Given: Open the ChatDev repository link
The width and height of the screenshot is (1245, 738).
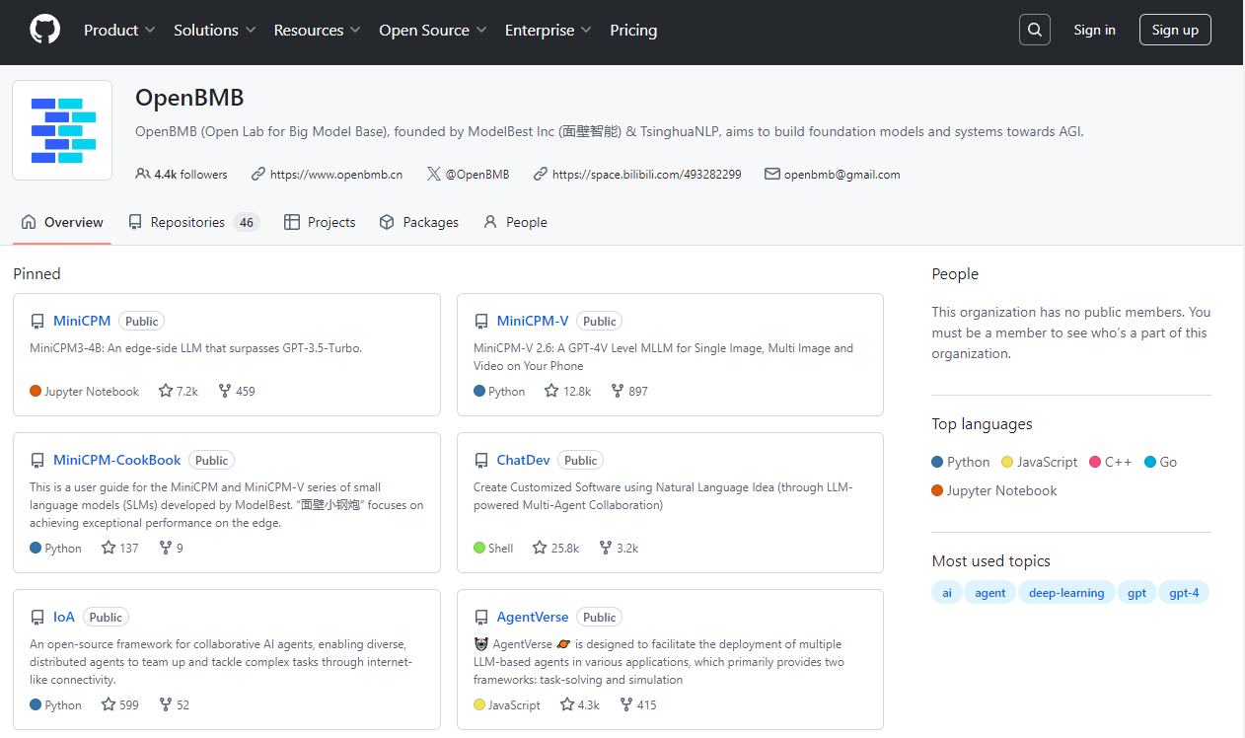Looking at the screenshot, I should (x=524, y=461).
